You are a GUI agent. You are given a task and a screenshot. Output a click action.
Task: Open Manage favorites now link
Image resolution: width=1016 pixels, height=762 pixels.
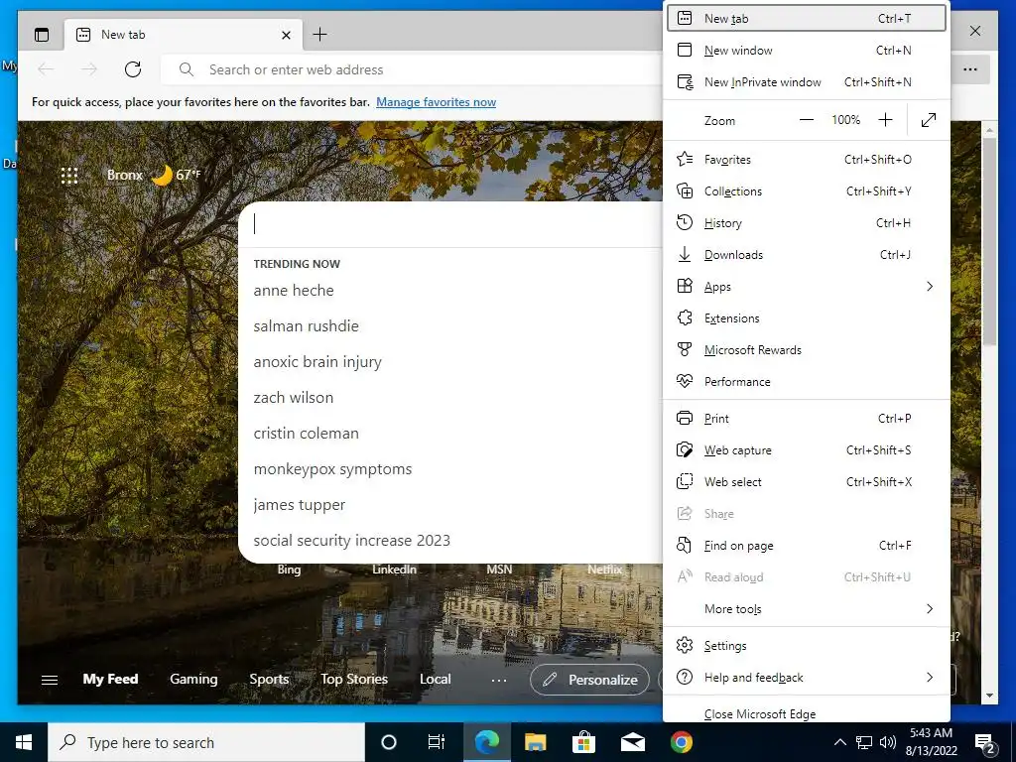pyautogui.click(x=437, y=102)
